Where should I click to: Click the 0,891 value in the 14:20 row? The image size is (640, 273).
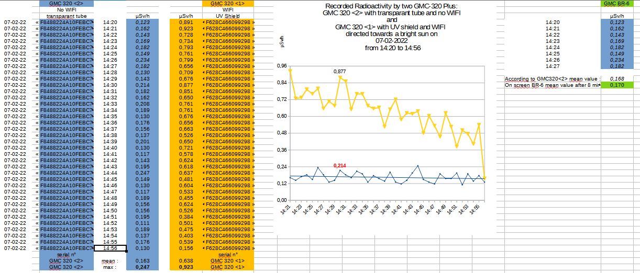pyautogui.click(x=187, y=22)
